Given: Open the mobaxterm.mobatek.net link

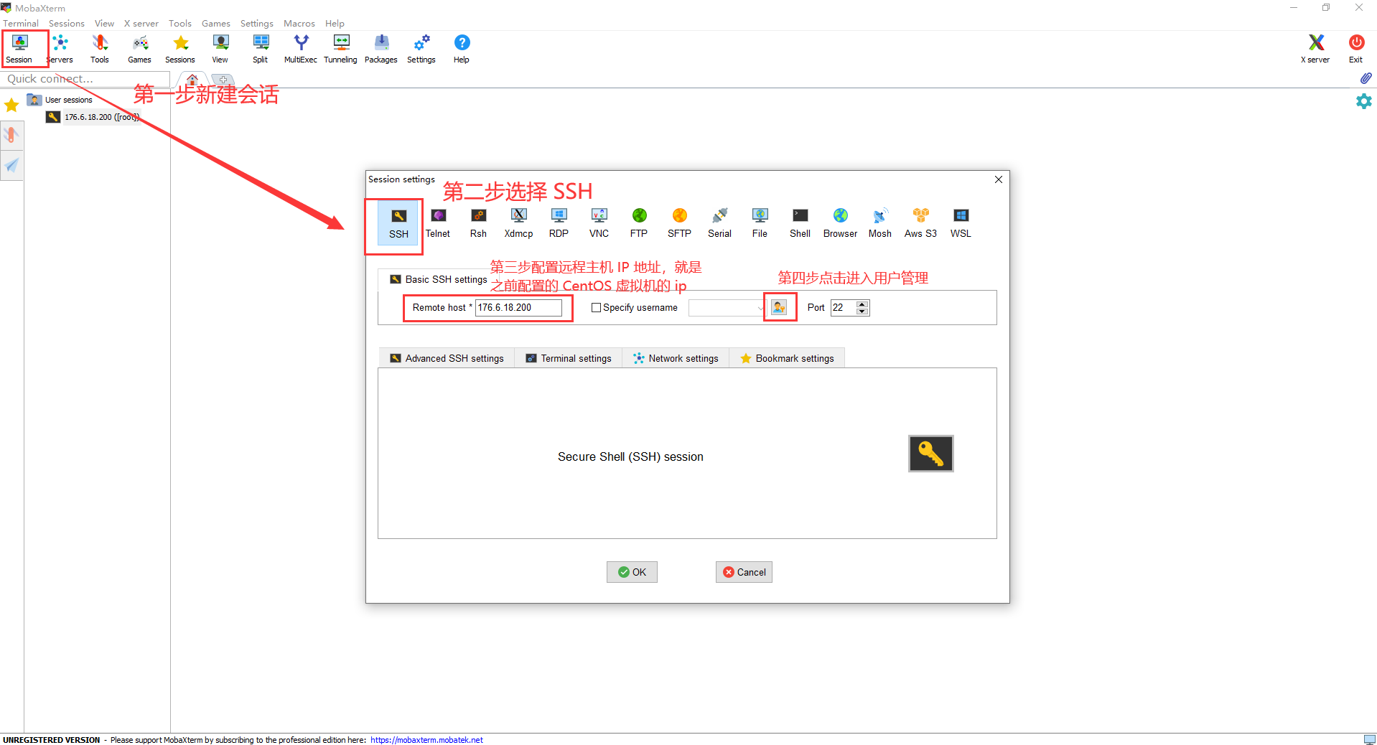Looking at the screenshot, I should [x=426, y=740].
